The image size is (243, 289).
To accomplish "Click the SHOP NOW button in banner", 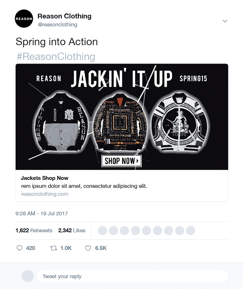I will [121, 161].
